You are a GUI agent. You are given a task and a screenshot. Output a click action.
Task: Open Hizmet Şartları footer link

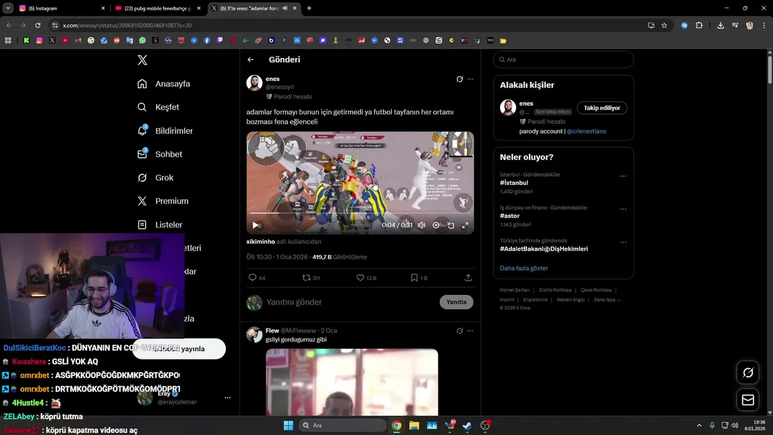[x=514, y=291]
